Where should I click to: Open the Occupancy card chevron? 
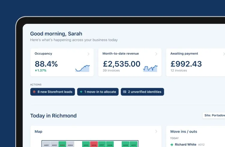pos(88,54)
